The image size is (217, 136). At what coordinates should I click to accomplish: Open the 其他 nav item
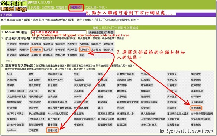pyautogui.click(x=102, y=7)
